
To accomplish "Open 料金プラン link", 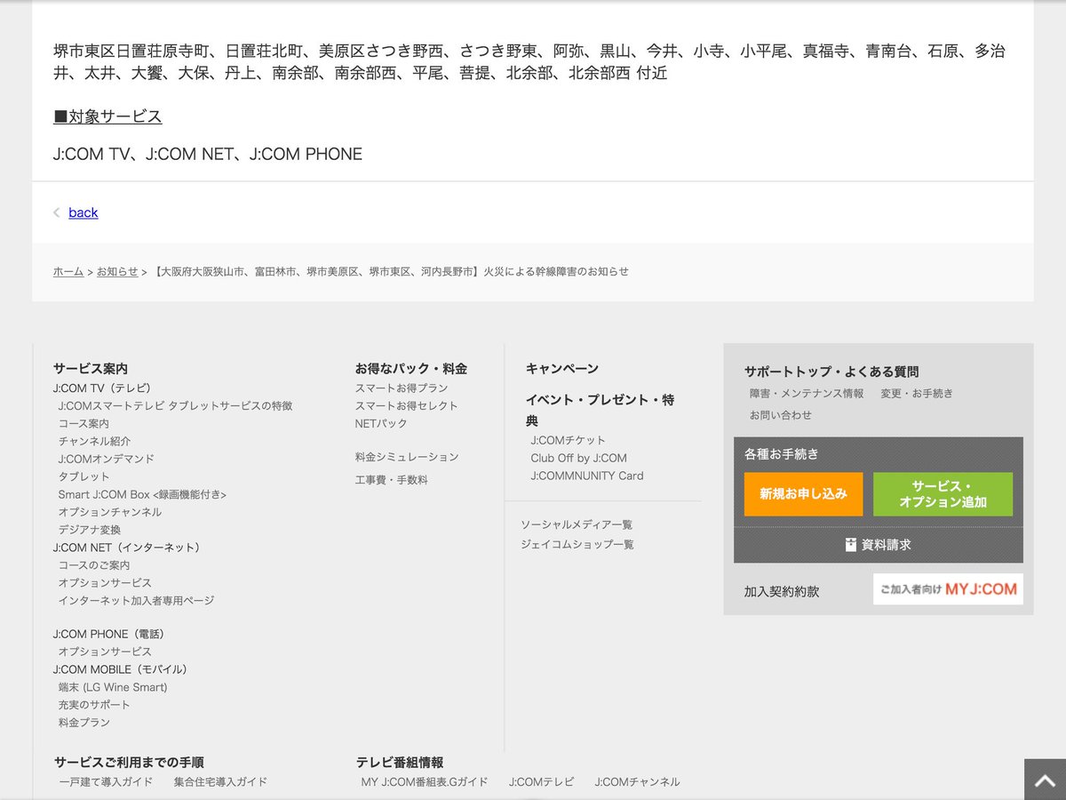I will [x=84, y=723].
